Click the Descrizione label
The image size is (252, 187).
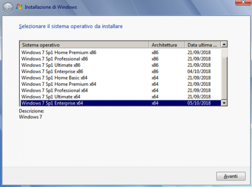coord(31,111)
